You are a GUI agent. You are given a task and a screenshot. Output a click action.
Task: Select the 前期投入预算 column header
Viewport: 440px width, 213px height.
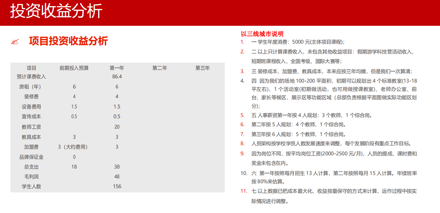[74, 68]
